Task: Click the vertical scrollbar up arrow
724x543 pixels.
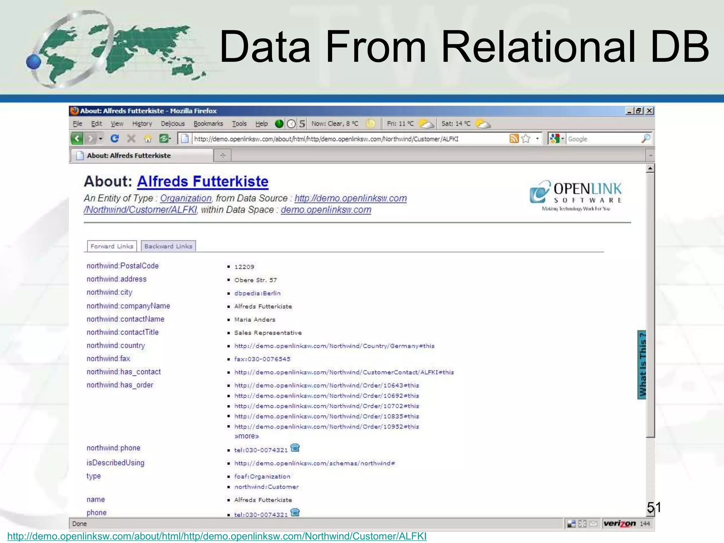Action: 650,168
